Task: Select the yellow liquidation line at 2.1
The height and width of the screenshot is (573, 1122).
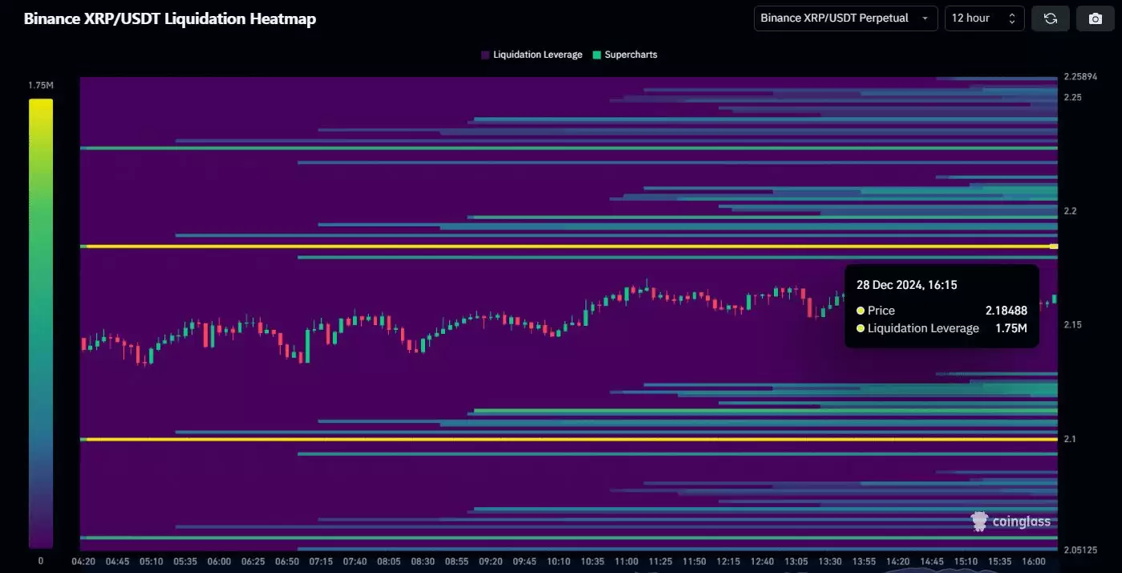Action: tap(561, 439)
